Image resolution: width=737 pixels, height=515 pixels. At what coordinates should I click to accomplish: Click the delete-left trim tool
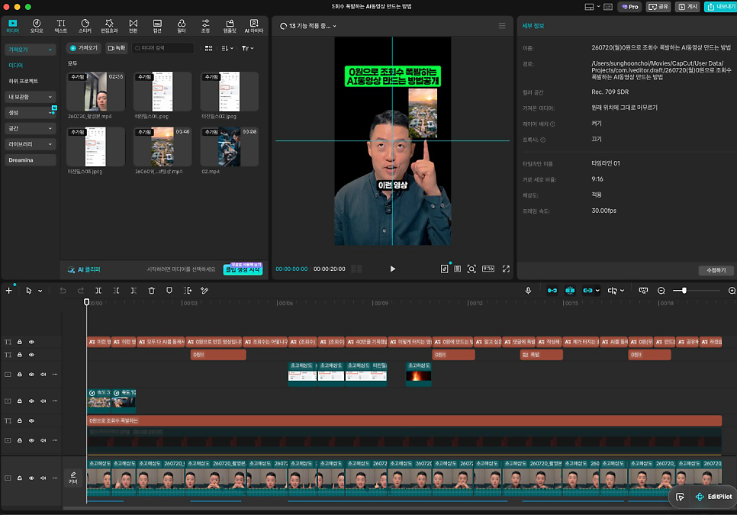(116, 291)
